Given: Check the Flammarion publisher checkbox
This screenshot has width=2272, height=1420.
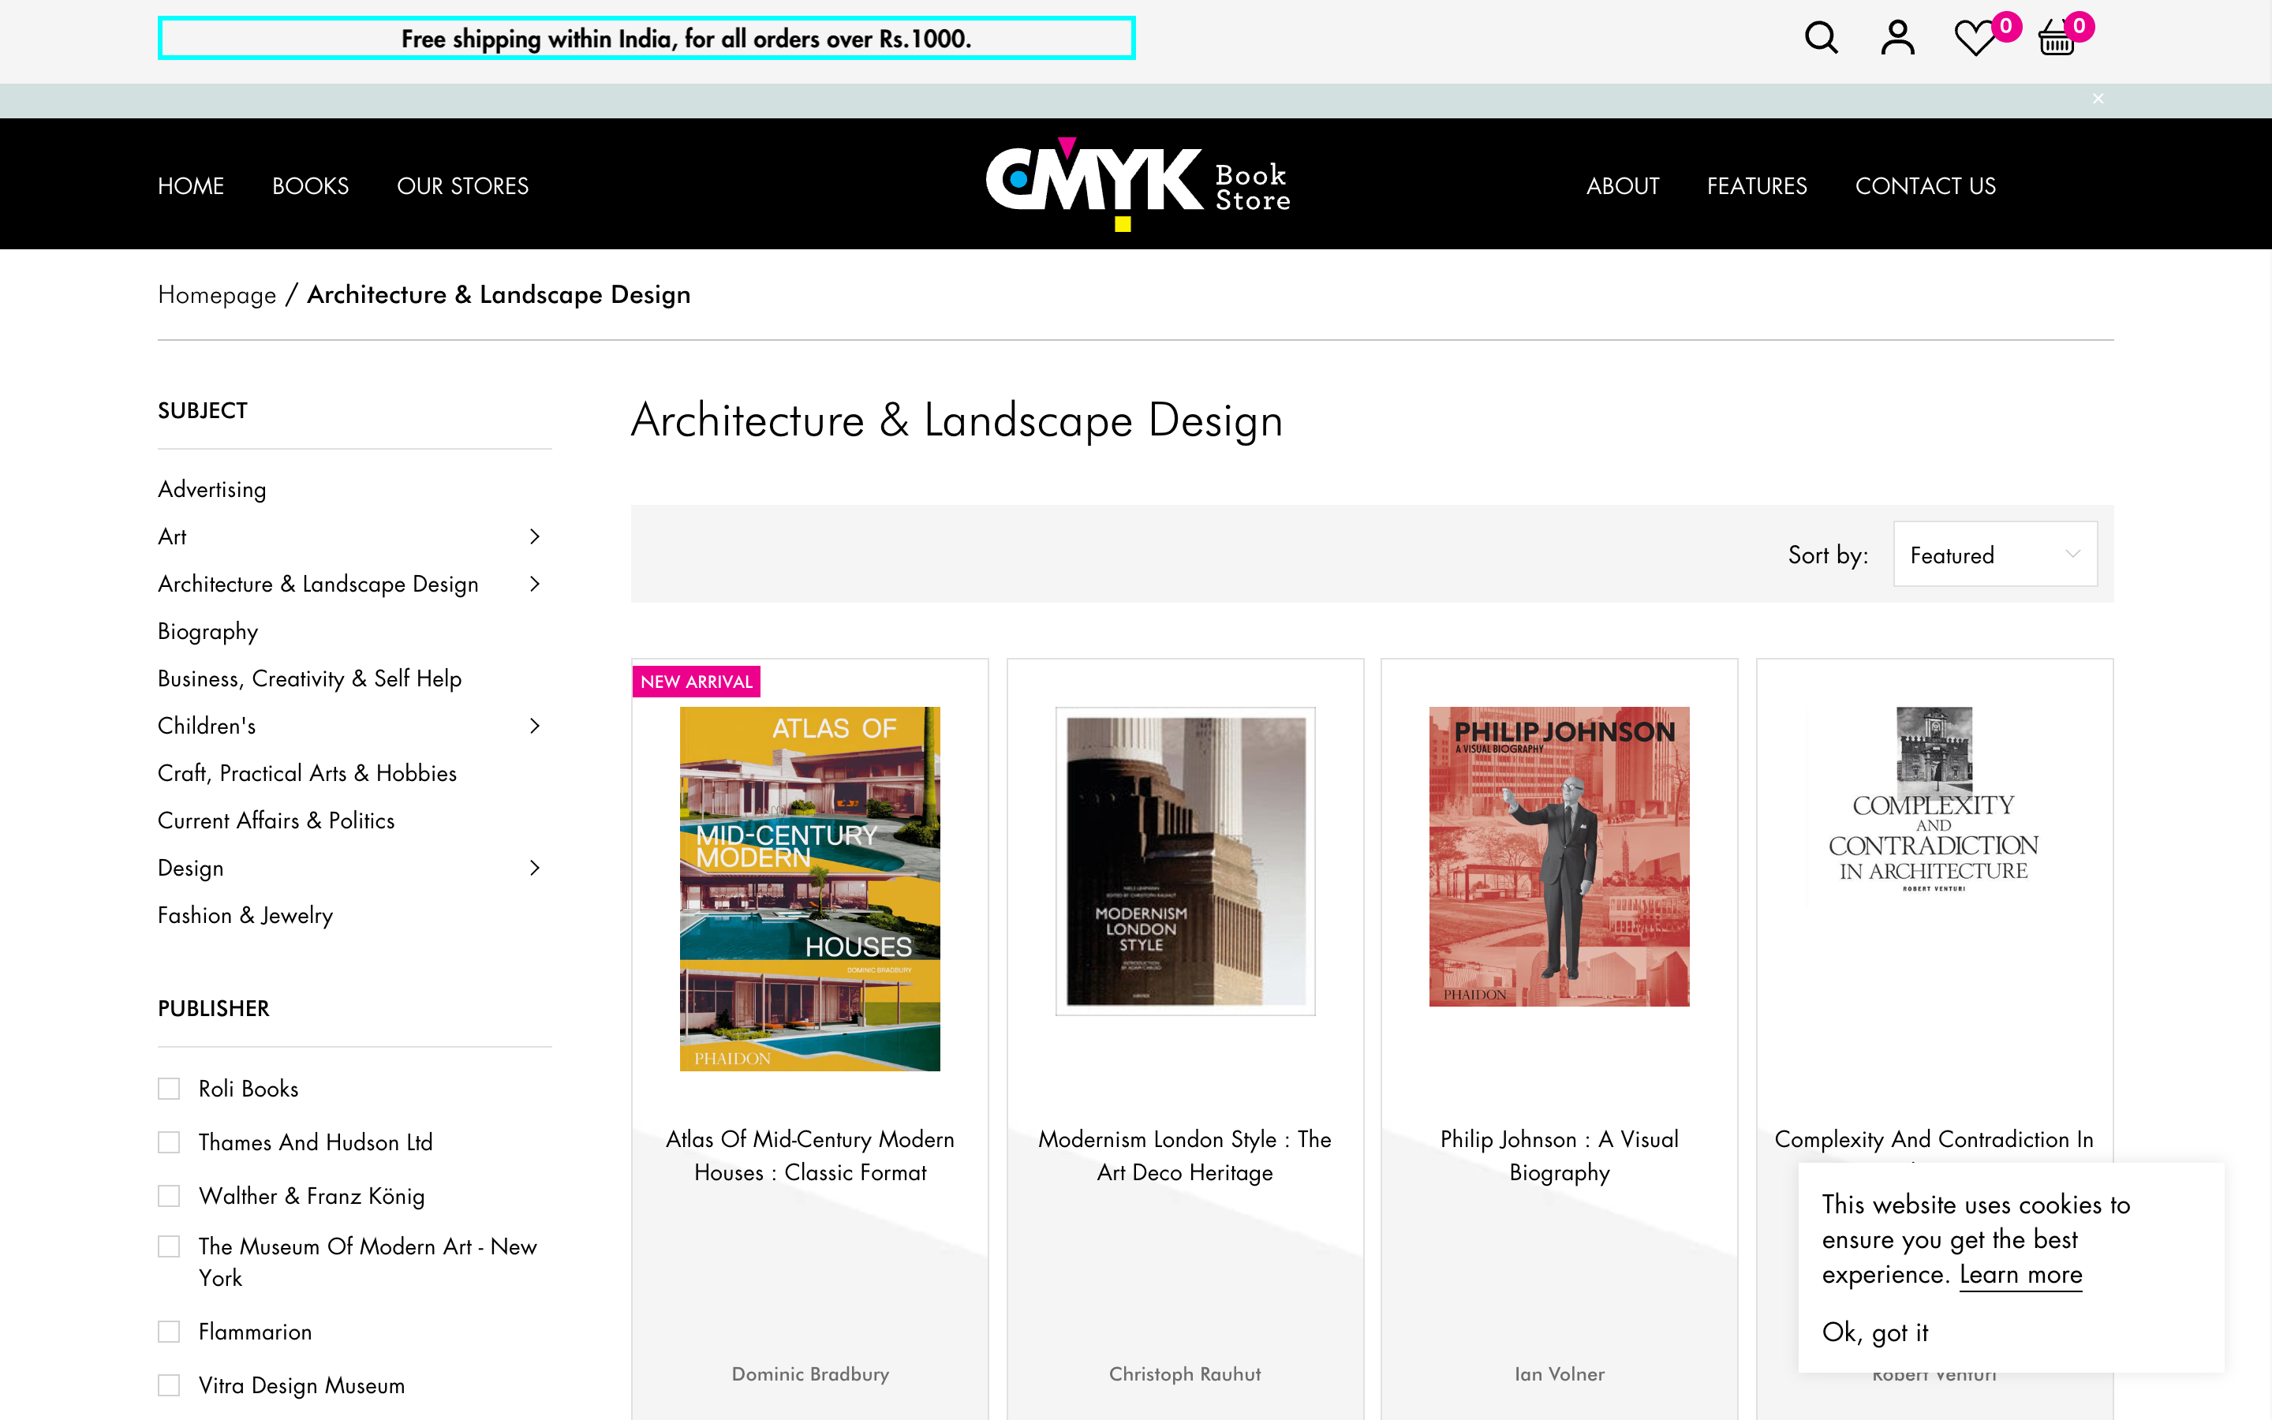Looking at the screenshot, I should pyautogui.click(x=170, y=1331).
